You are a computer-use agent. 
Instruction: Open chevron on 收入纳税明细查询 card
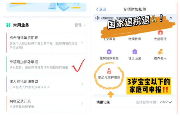(x=82, y=84)
